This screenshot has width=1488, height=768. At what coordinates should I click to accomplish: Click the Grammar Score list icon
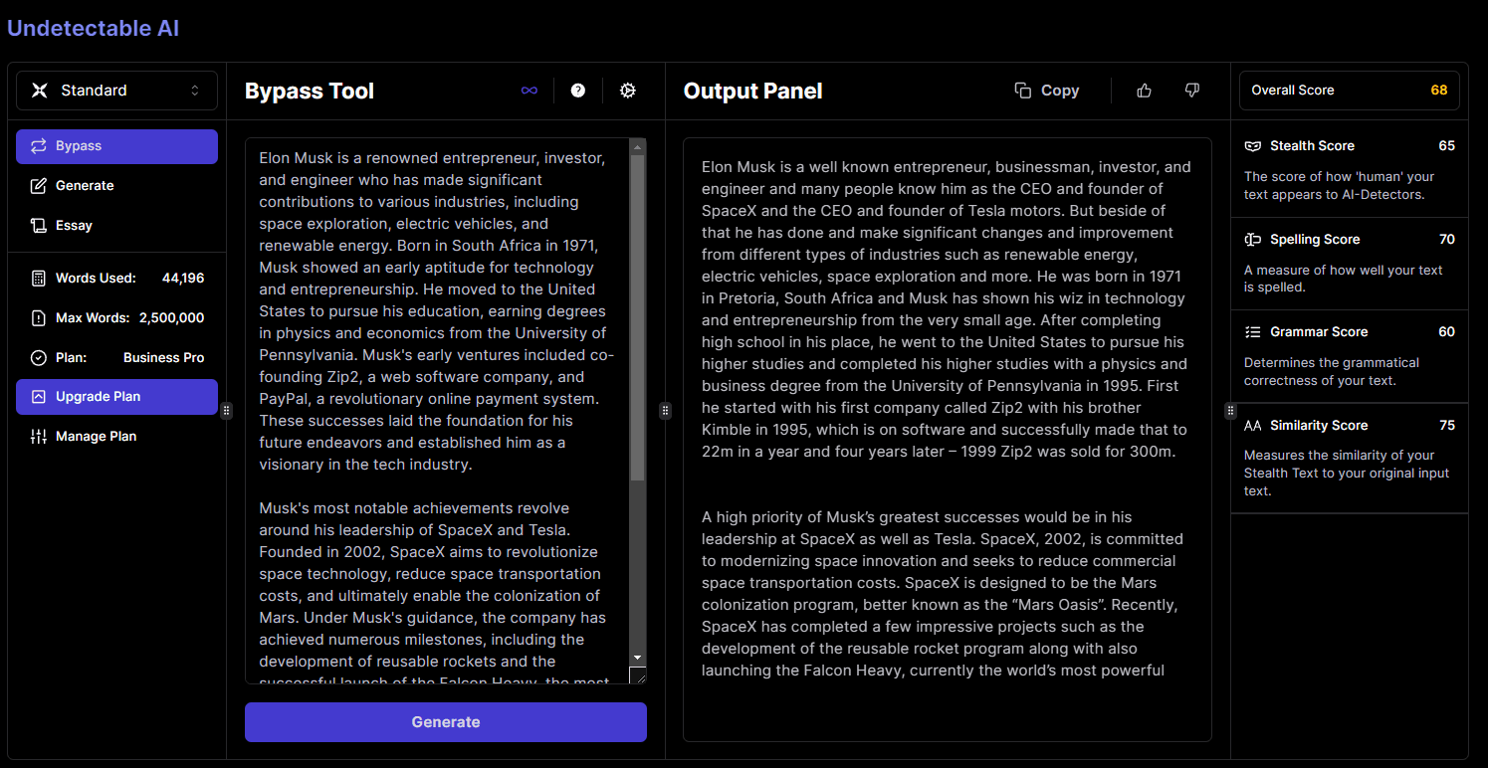(1253, 332)
